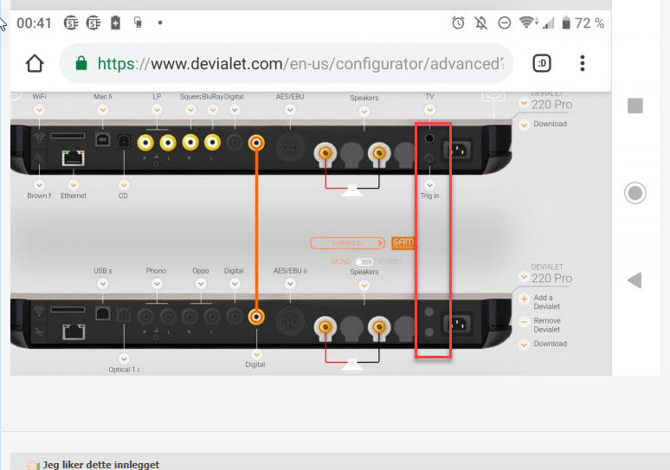Click the do-not-disturb status icon

click(504, 23)
